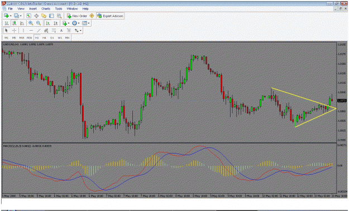Open the Profiles icon

point(16,16)
